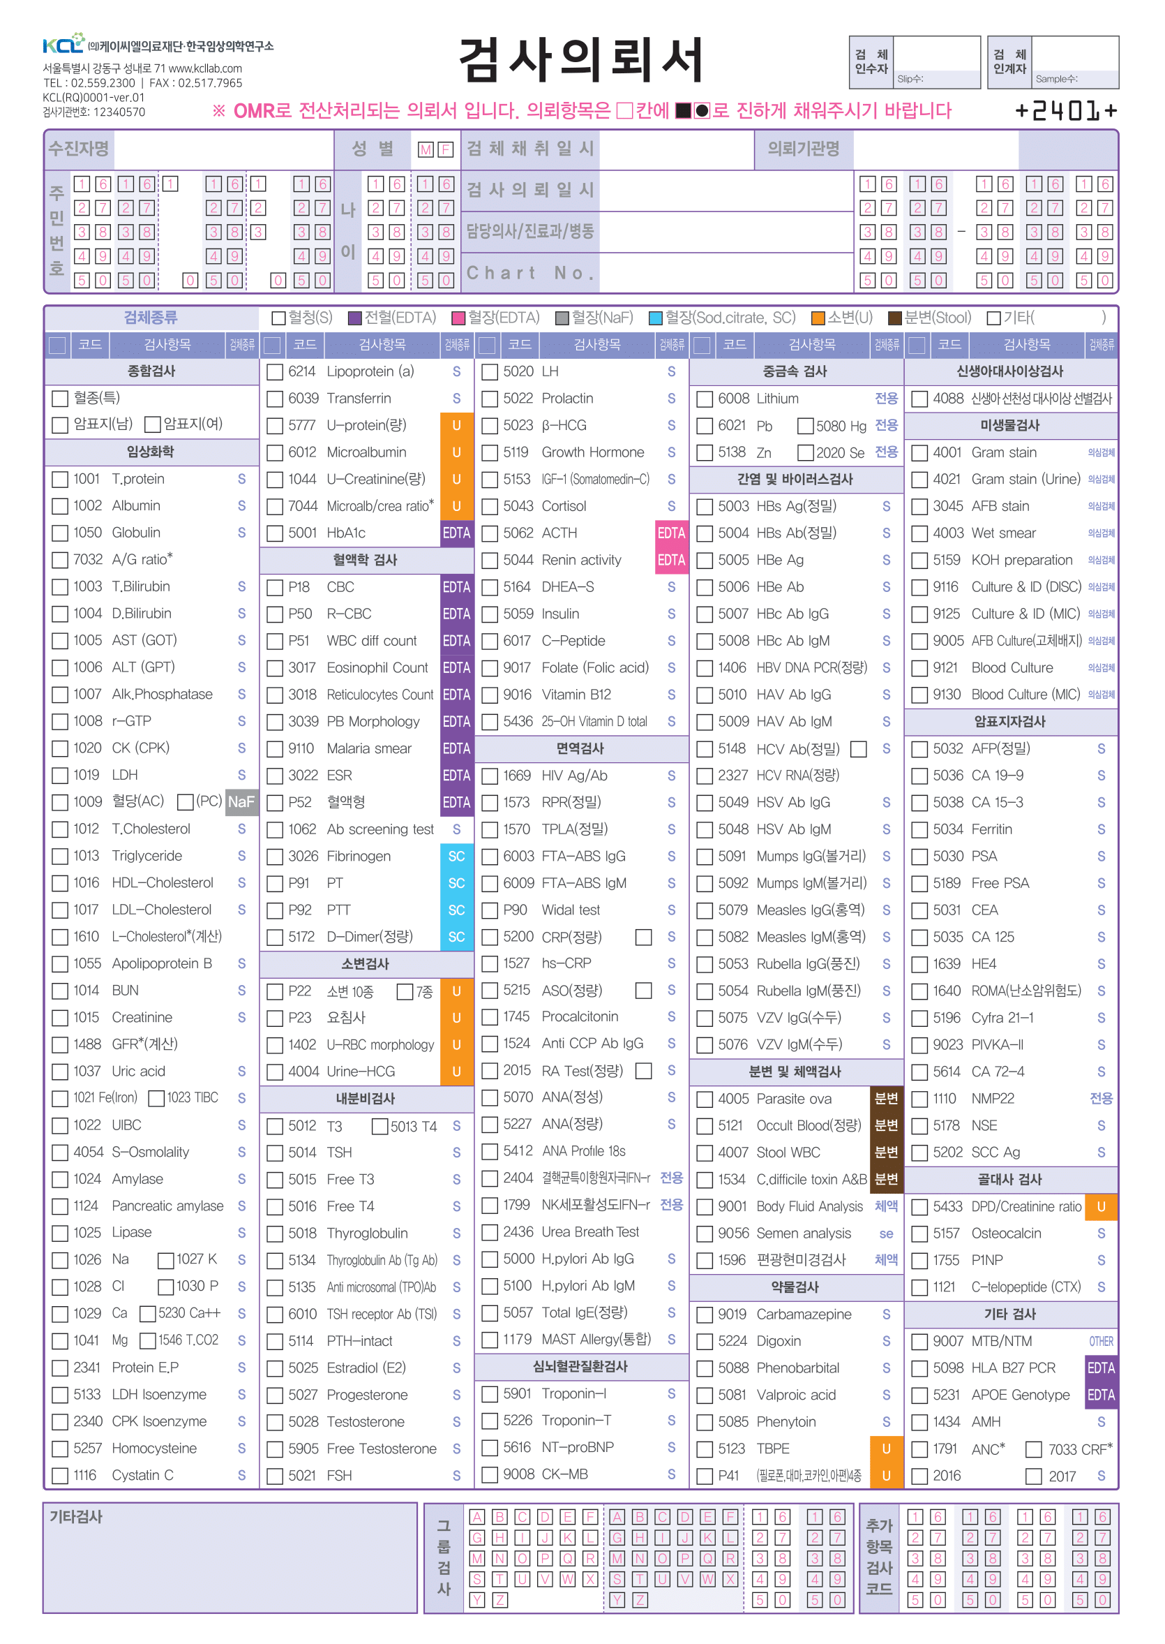This screenshot has width=1165, height=1644.
Task: Check the 4001 Gram stain box
Action: coord(919,452)
